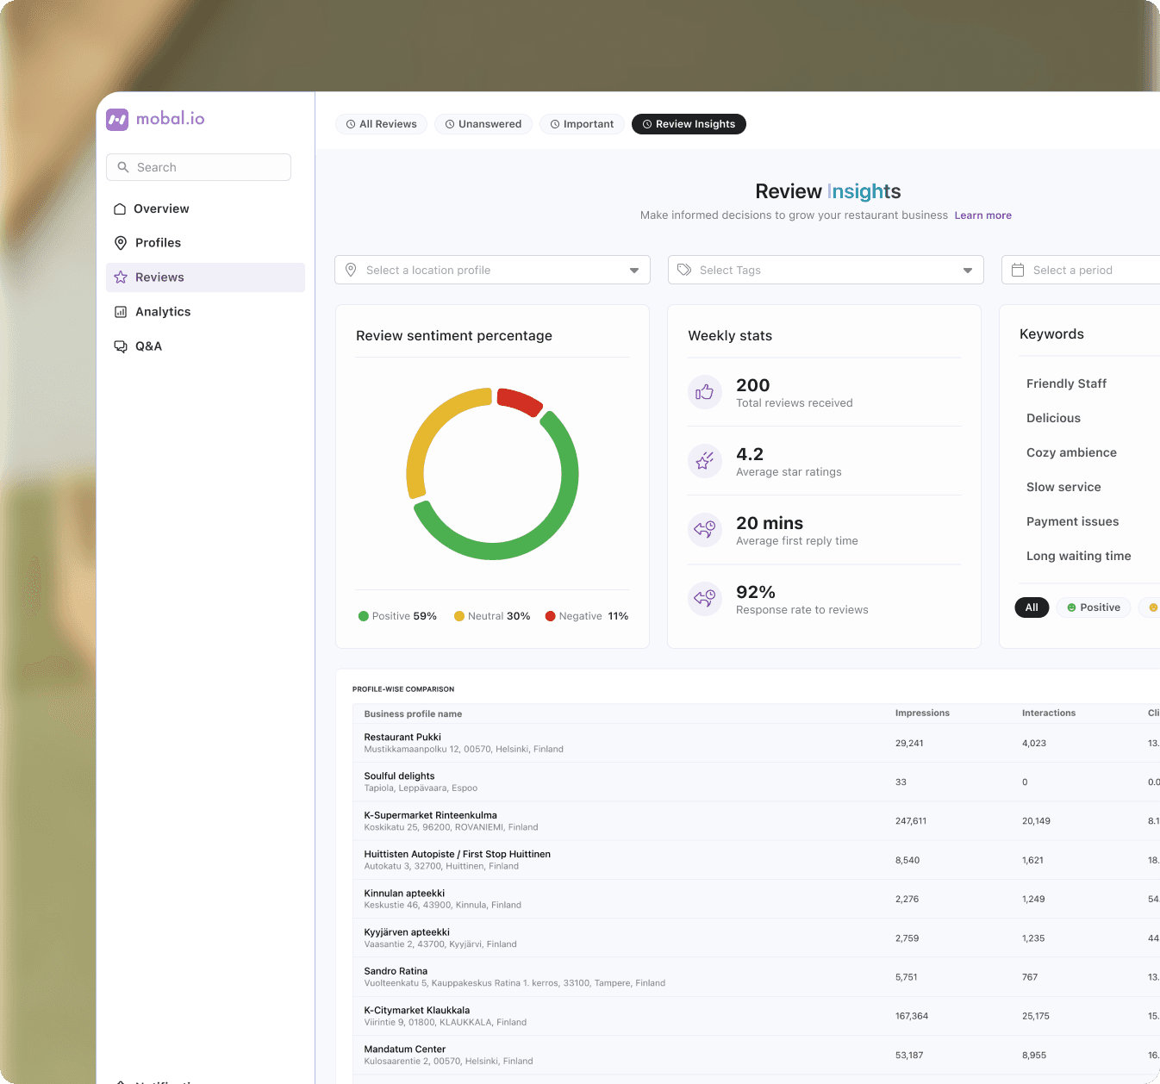
Task: Click the Delicious keyword
Action: 1053,418
